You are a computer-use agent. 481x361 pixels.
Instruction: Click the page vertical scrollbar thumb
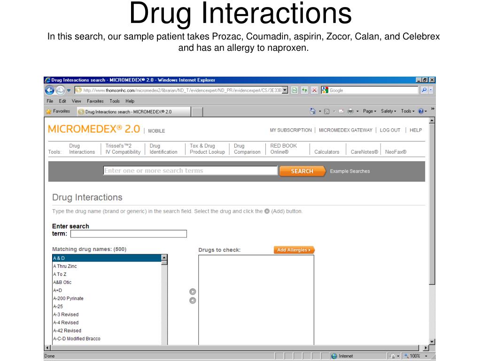(432, 204)
